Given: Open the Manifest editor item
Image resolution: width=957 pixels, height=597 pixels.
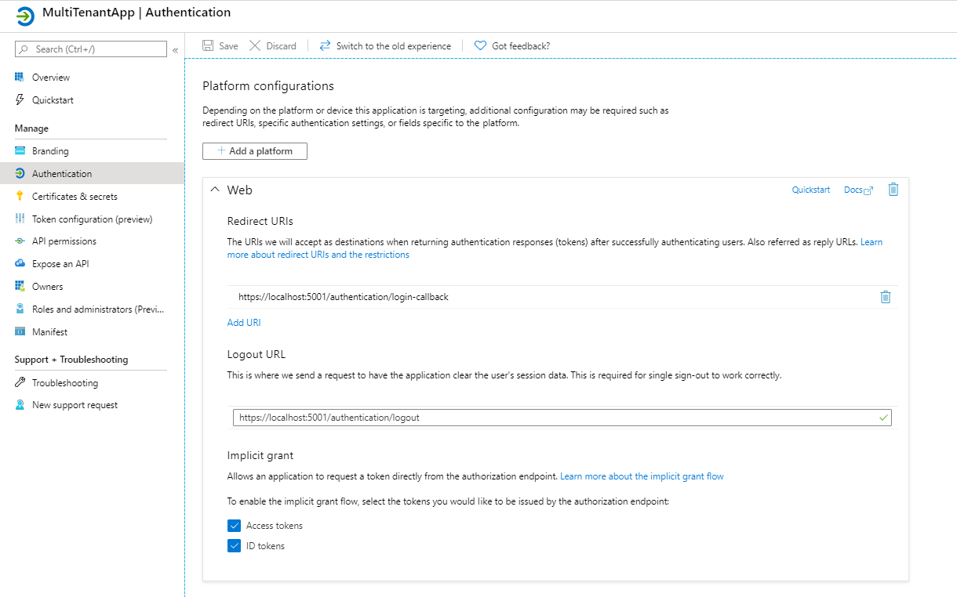Looking at the screenshot, I should tap(49, 332).
